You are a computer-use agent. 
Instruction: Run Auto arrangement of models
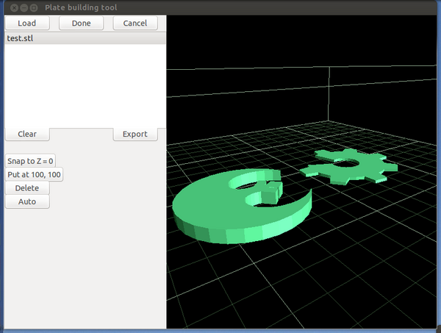[x=27, y=201]
